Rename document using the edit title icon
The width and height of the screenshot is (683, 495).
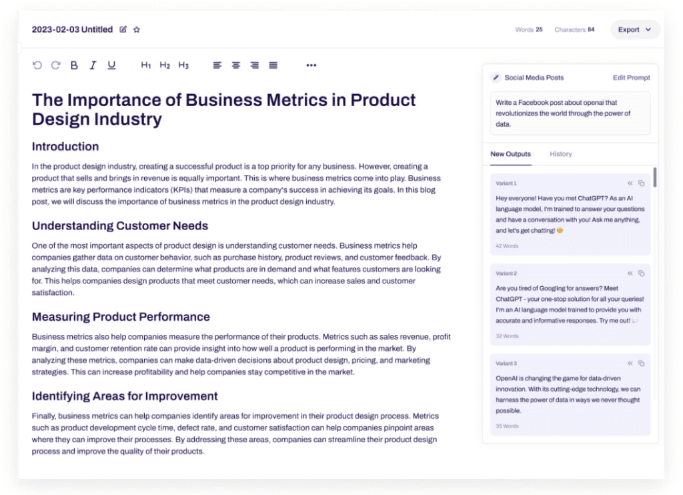123,29
